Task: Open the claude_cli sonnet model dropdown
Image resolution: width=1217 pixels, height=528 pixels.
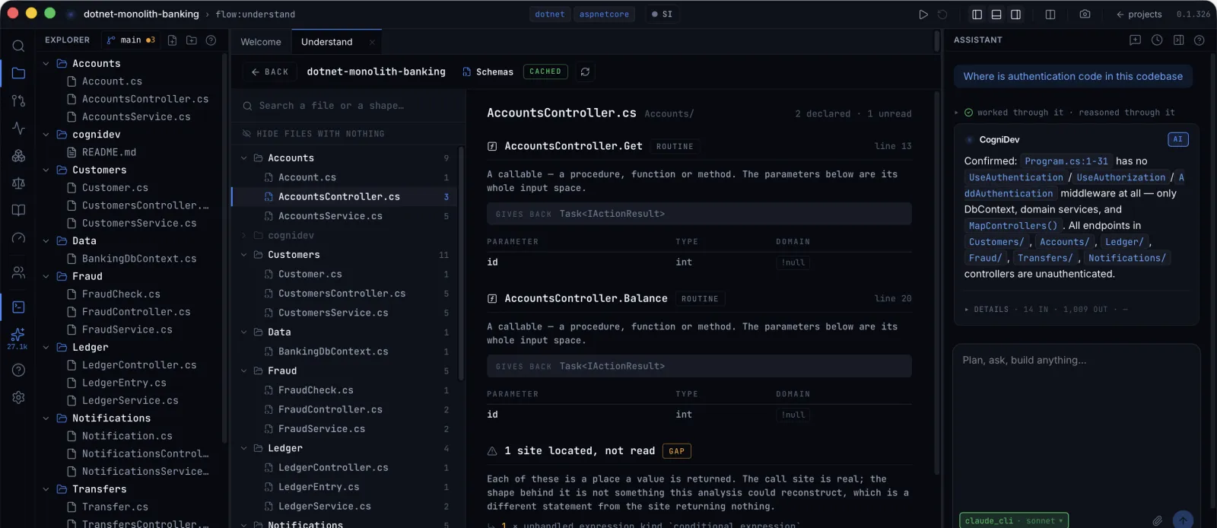Action: pyautogui.click(x=1014, y=521)
